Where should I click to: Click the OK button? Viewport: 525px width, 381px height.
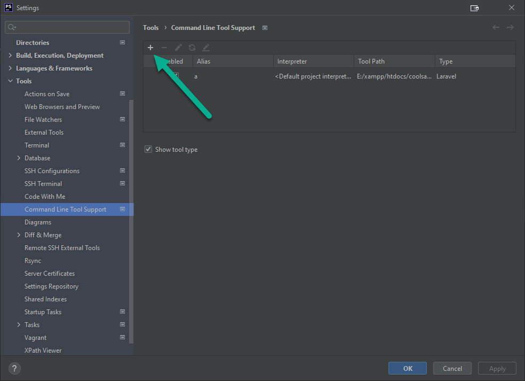click(407, 368)
